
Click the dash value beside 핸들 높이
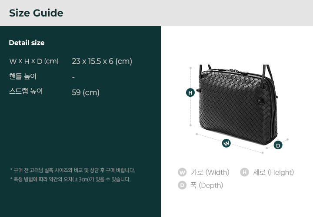pos(73,77)
